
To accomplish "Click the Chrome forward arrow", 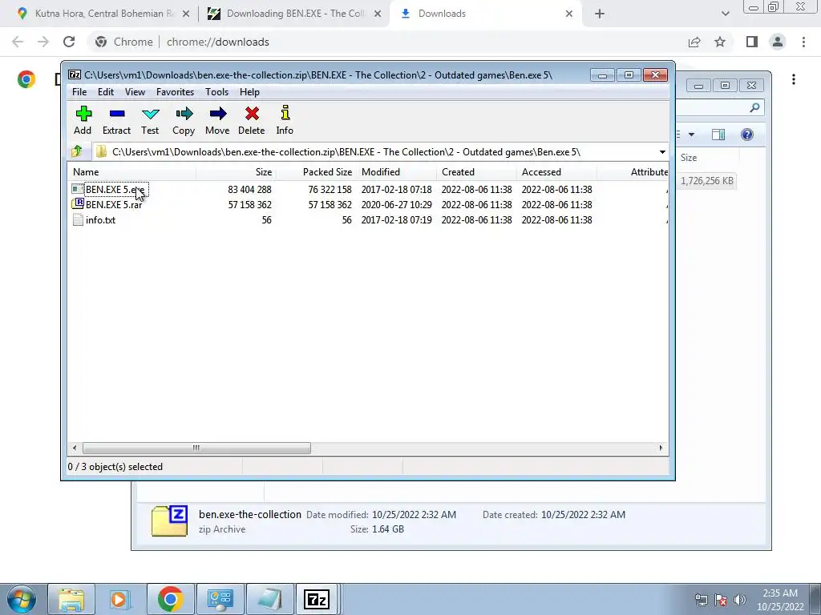I will tap(43, 42).
